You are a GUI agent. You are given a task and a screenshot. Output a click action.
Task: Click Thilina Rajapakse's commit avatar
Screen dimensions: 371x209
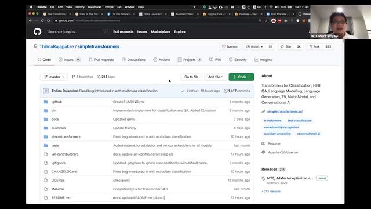coord(46,91)
